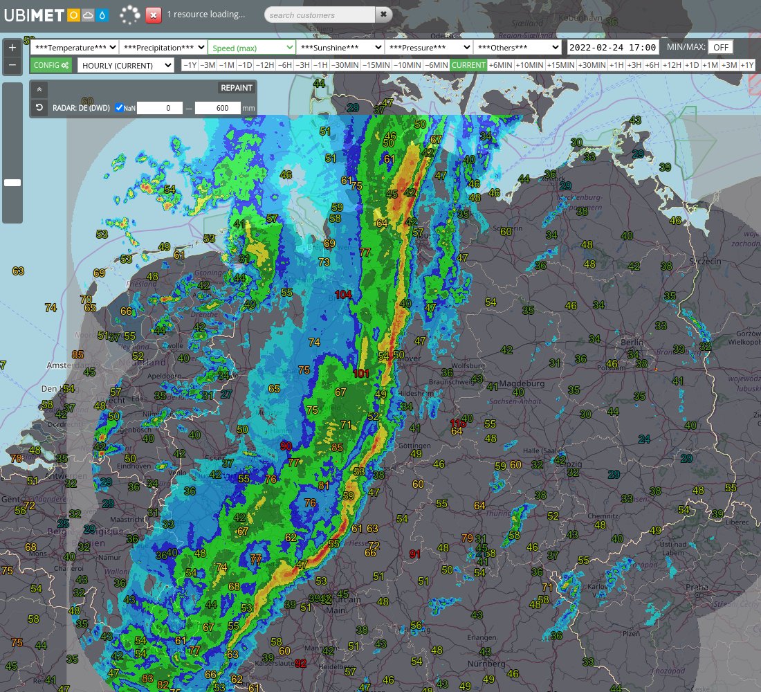Click the REPAINT button
The width and height of the screenshot is (761, 692).
[x=237, y=88]
